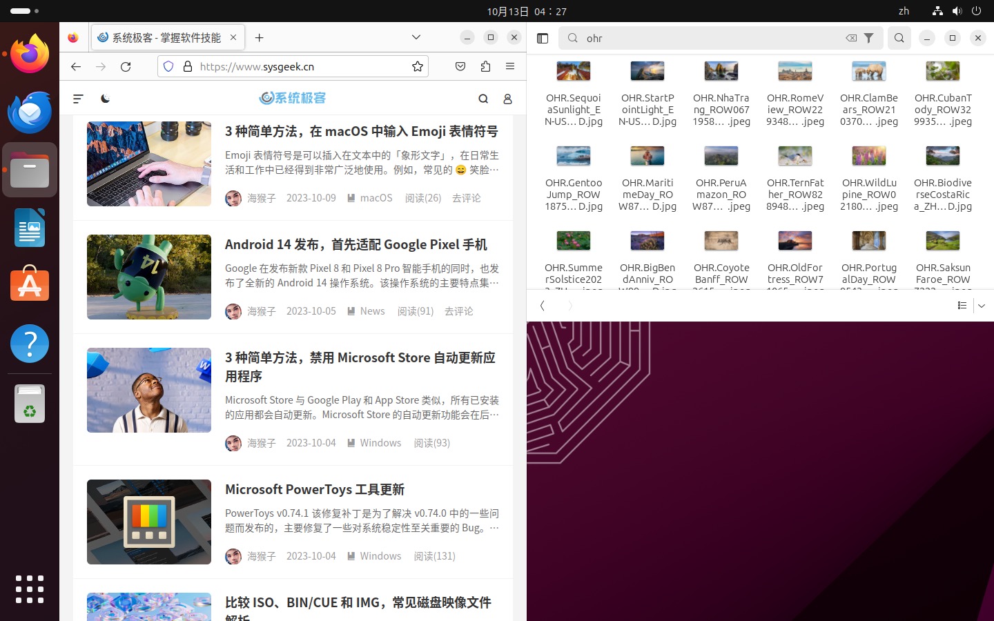The width and height of the screenshot is (994, 621).
Task: Select the OHR.GentooJump jpg file
Action: tap(574, 178)
